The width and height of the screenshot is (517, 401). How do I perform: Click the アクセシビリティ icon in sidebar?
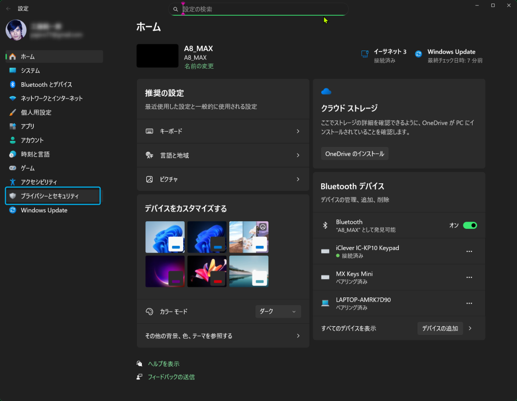coord(13,182)
